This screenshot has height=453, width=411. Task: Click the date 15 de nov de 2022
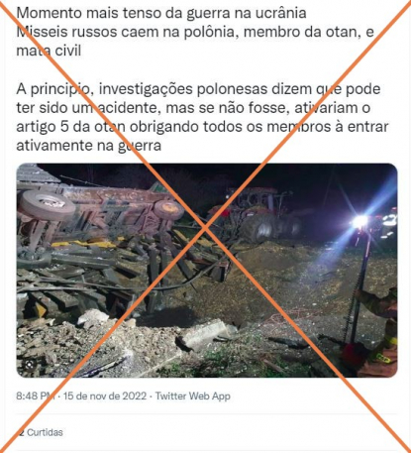[x=105, y=396]
